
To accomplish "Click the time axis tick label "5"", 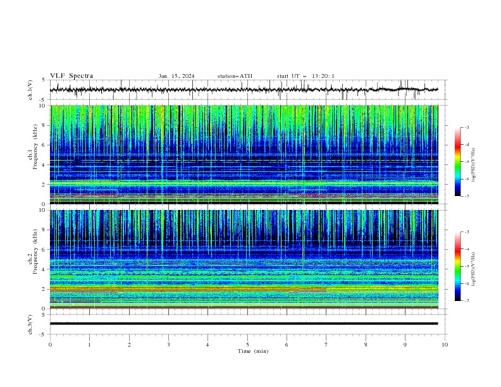I will pos(247,345).
